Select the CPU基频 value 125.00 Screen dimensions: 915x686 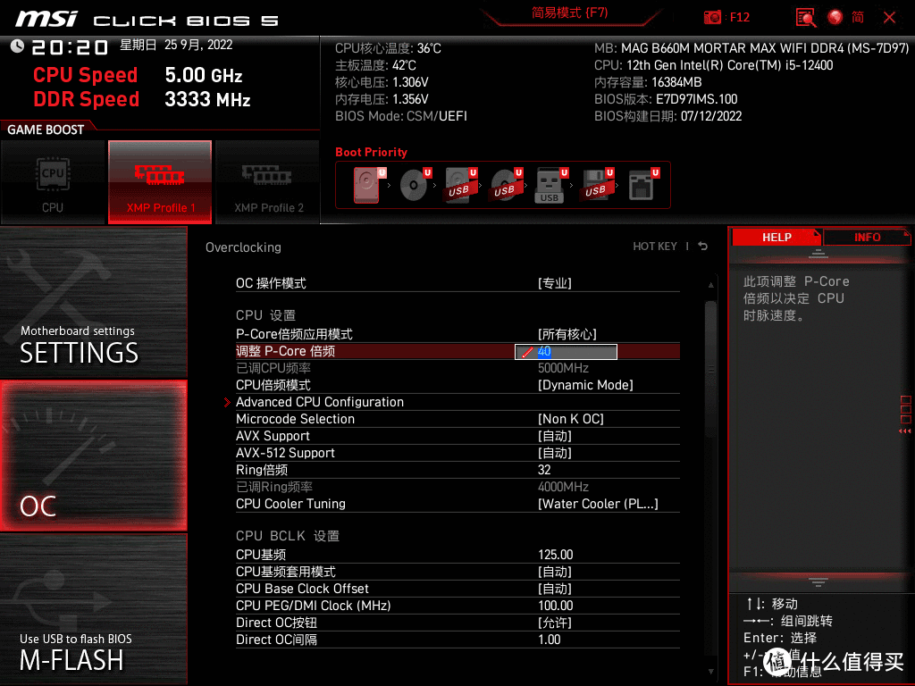click(556, 555)
